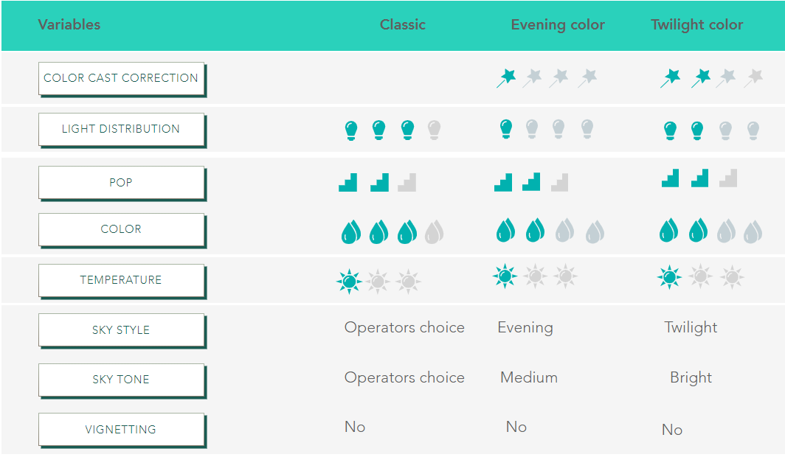This screenshot has width=785, height=457.
Task: Click the Sky Tone button
Action: (x=121, y=379)
